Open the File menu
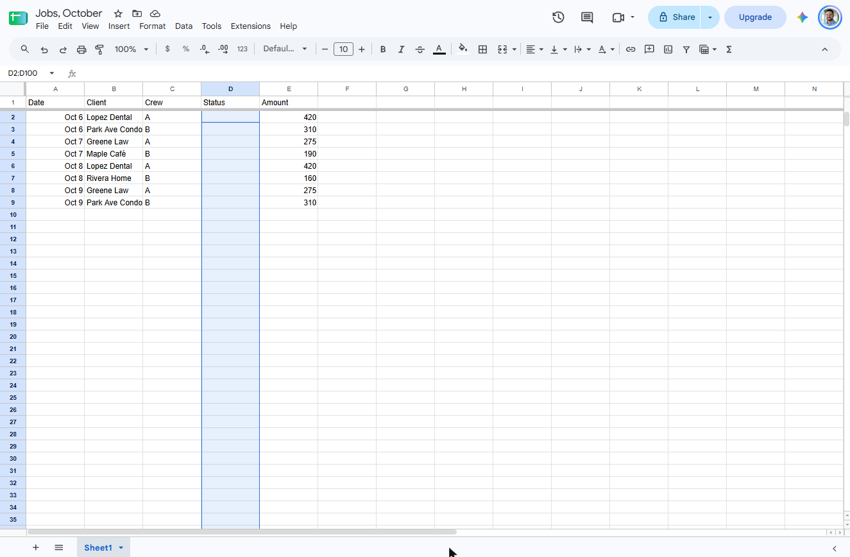Viewport: 850px width, 557px height. coord(42,26)
